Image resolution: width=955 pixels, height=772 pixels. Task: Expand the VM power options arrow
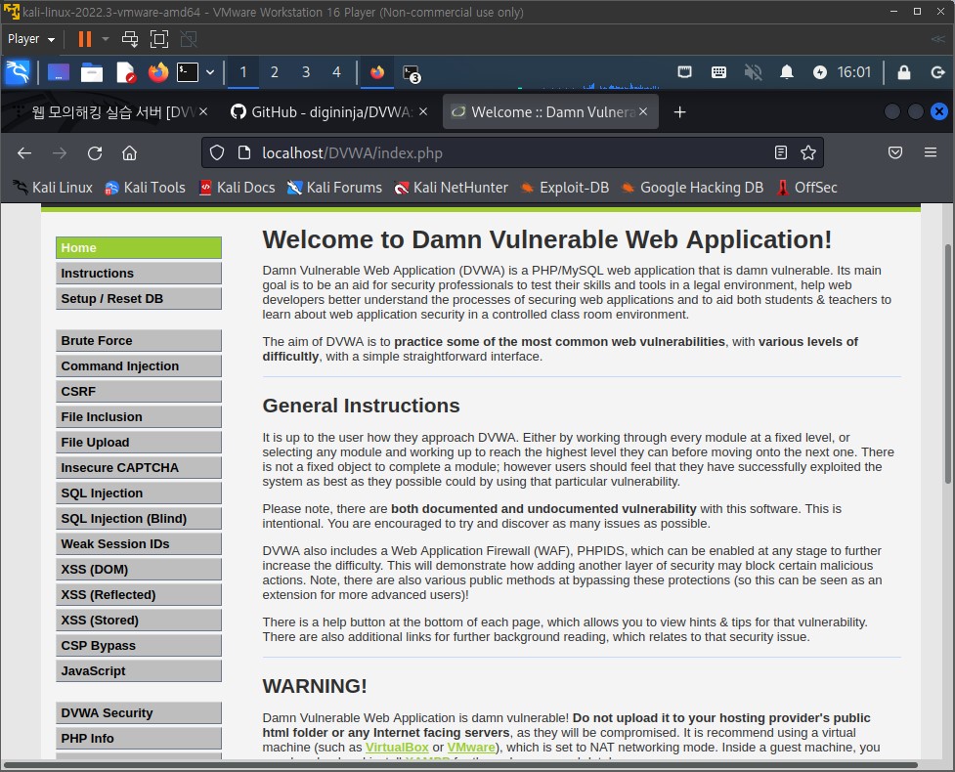pyautogui.click(x=106, y=39)
